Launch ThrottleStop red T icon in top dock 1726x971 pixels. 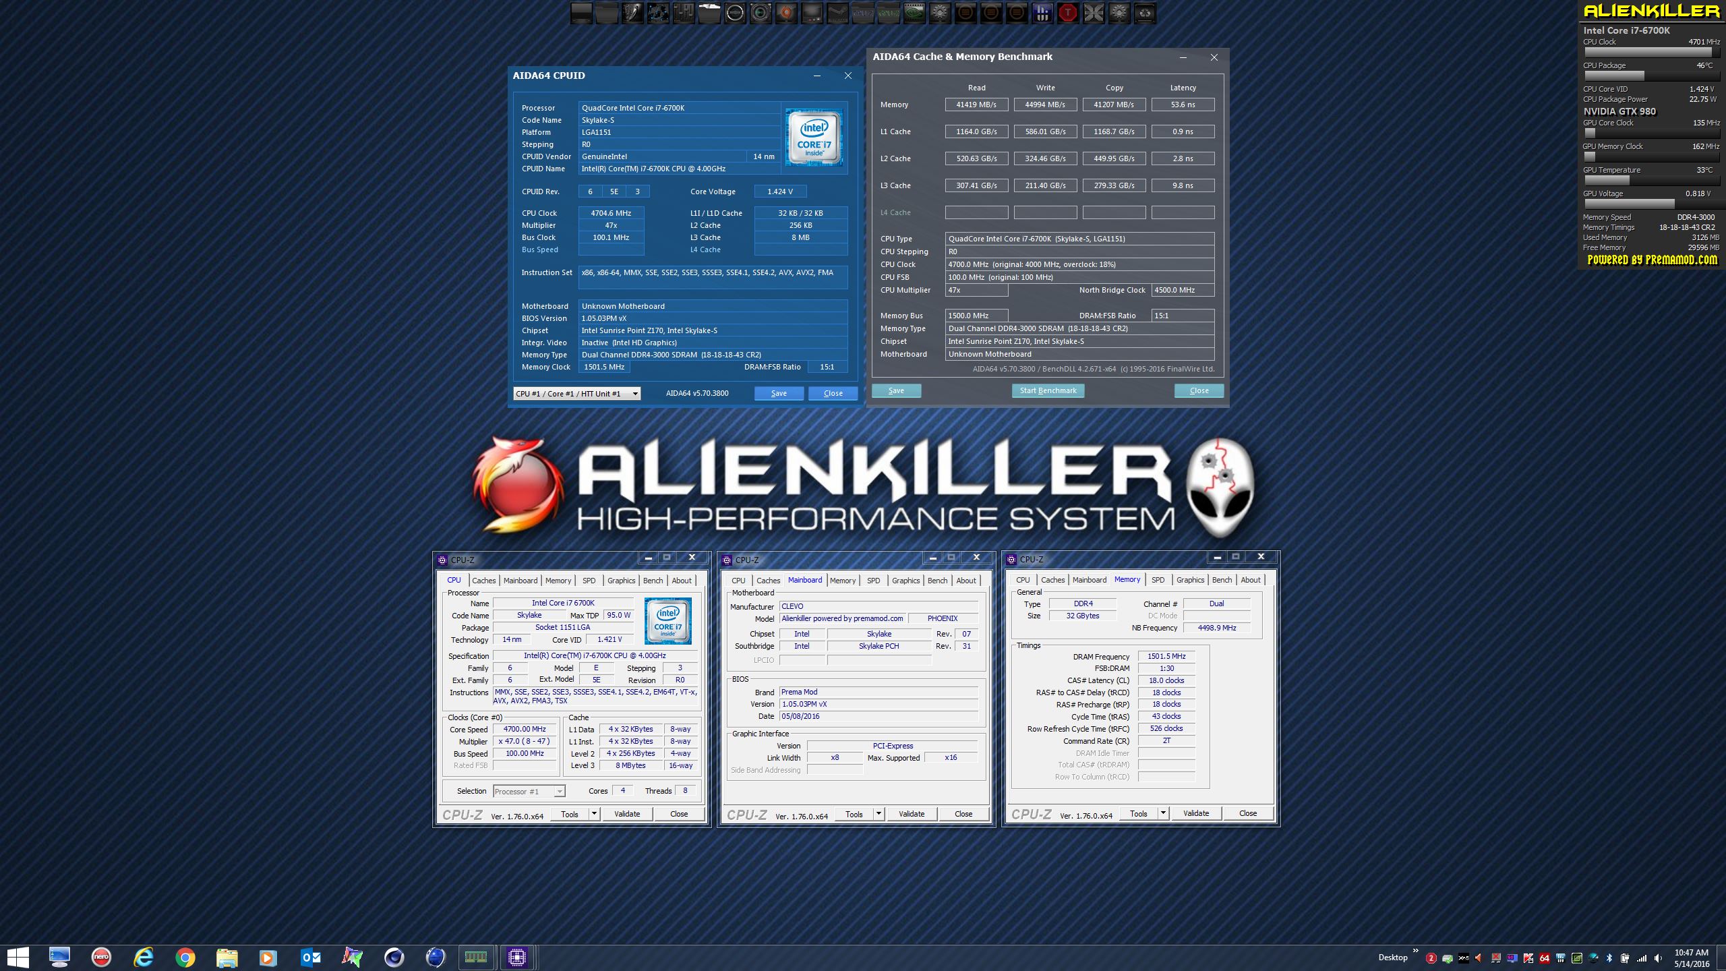(x=1068, y=13)
